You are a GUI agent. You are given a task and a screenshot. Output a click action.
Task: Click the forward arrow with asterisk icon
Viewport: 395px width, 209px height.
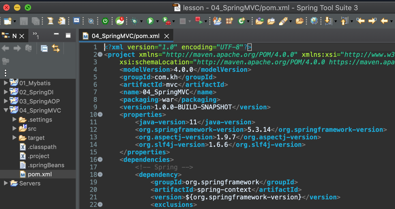coord(373,21)
